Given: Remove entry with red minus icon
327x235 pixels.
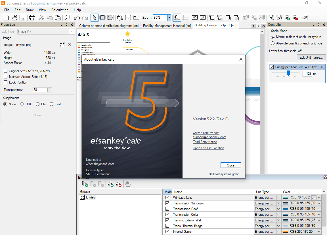Looking at the screenshot, I should tap(119, 184).
